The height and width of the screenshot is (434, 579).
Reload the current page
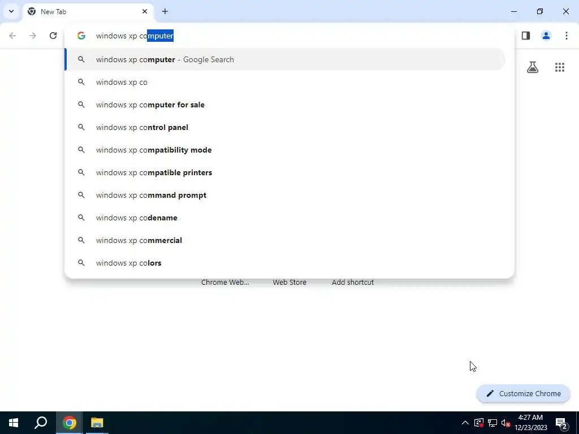(53, 36)
